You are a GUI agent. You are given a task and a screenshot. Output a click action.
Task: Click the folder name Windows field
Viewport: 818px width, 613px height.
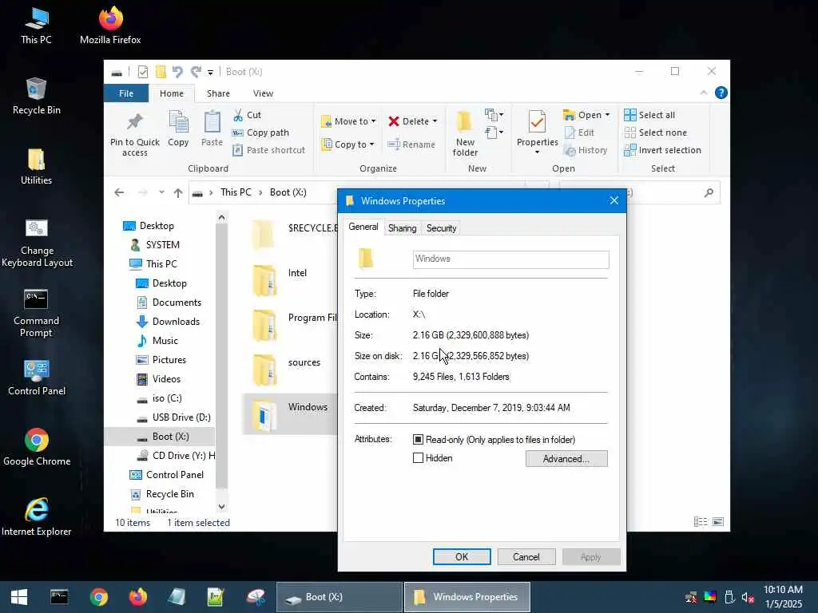tap(510, 259)
